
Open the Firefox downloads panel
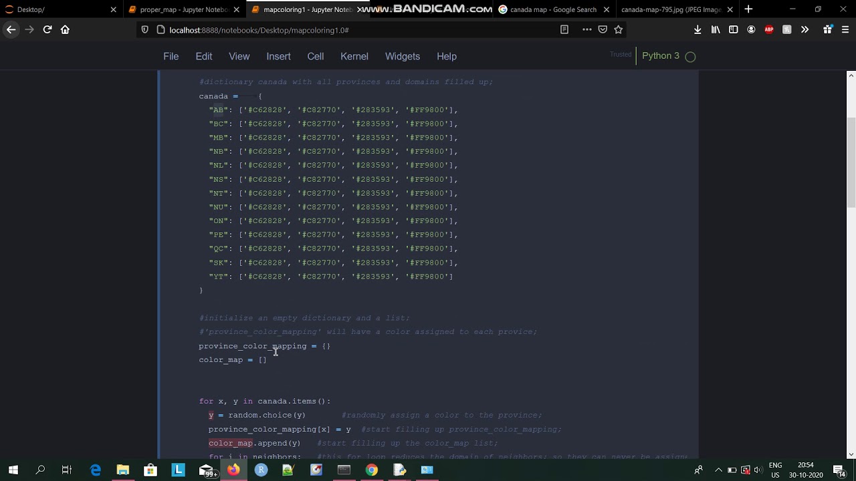point(698,29)
